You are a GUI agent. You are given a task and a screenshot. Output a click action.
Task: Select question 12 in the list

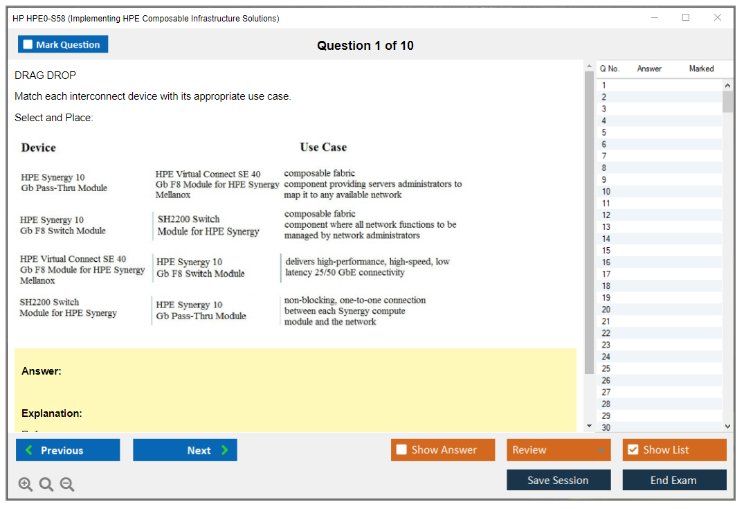(606, 215)
